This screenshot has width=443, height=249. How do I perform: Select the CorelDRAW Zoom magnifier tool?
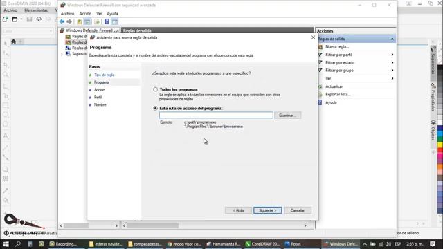(x=6, y=75)
